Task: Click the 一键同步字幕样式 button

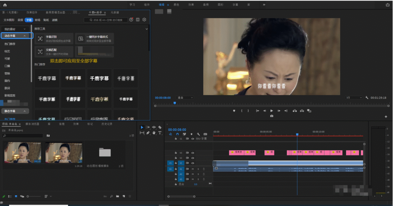Action: tap(94, 38)
